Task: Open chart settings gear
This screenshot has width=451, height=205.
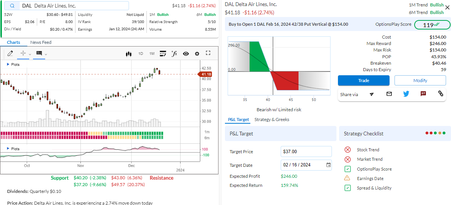Action: (x=197, y=54)
